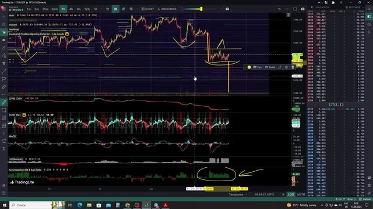
Task: Select the rectangle shape tool in left toolbar
Action: point(4,110)
